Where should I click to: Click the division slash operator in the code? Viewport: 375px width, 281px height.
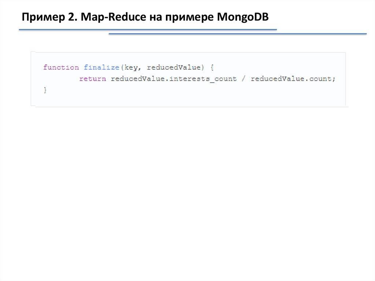[x=243, y=79]
